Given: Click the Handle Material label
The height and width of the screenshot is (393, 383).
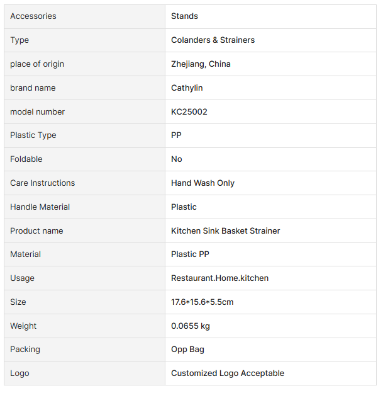Looking at the screenshot, I should [40, 207].
